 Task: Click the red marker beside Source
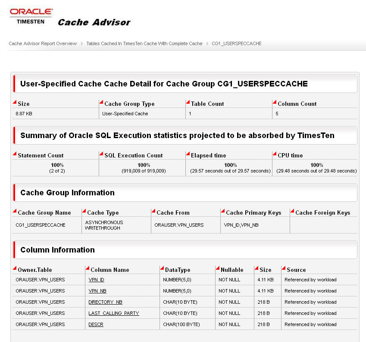click(283, 268)
